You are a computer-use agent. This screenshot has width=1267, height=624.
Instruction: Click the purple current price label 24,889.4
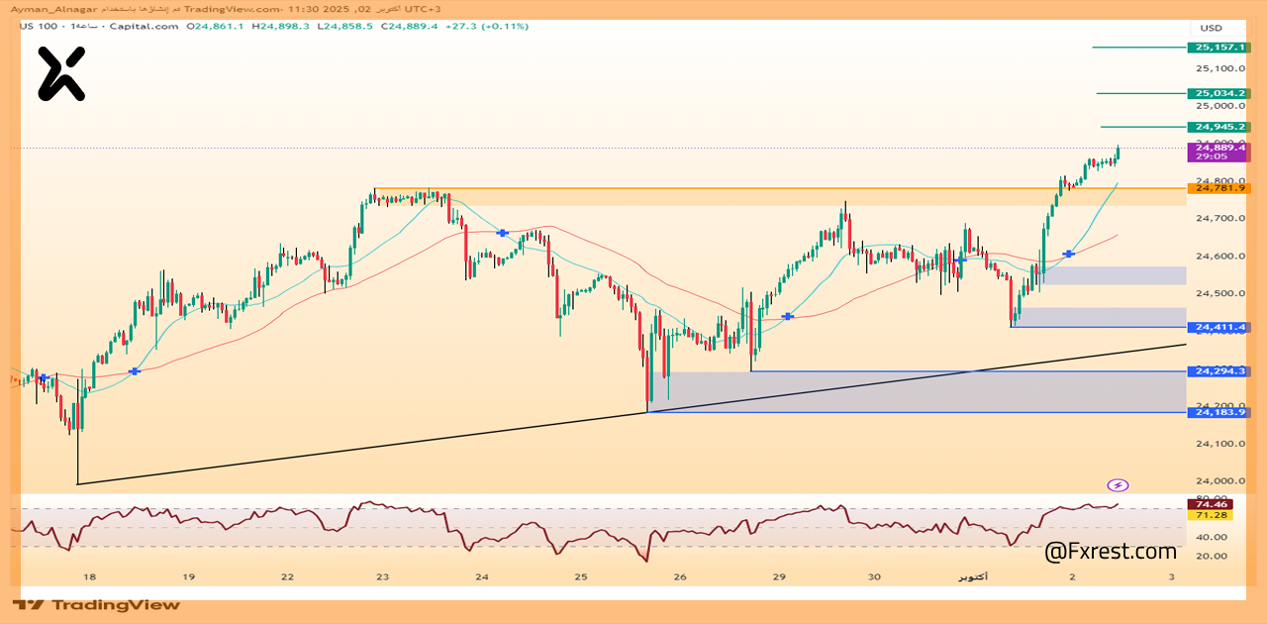[x=1218, y=148]
